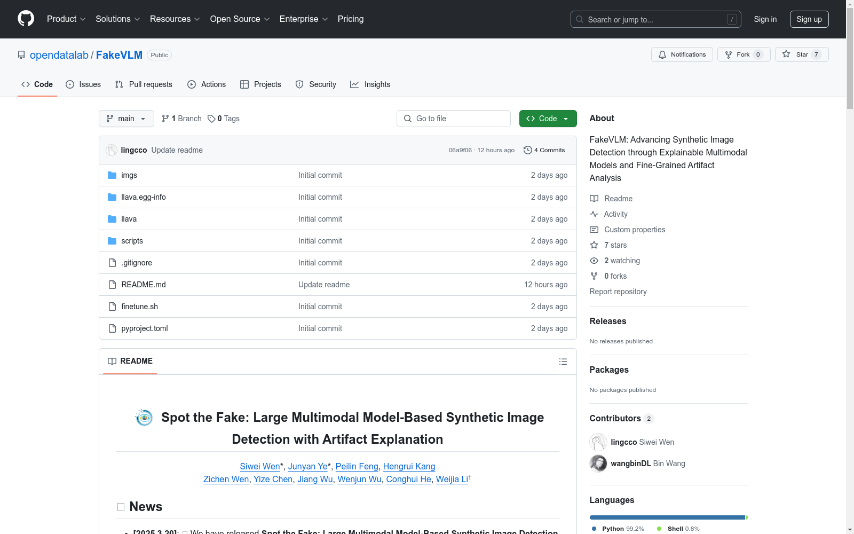Click the repository book icon beside opendatalab
The height and width of the screenshot is (534, 854).
coord(21,55)
